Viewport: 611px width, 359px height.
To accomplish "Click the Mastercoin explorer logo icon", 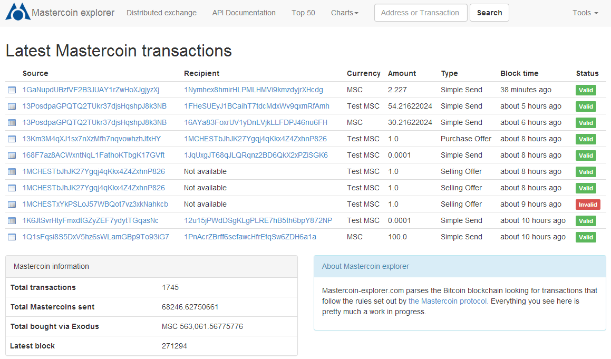I will (17, 12).
